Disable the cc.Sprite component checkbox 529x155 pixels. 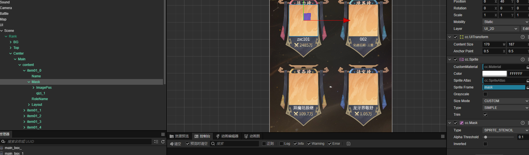(x=455, y=59)
